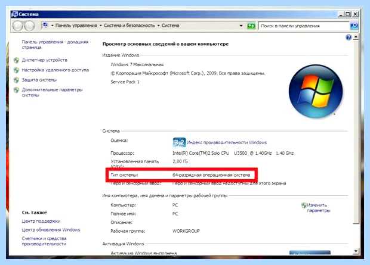Click shield icon beside Дополнительные параметры системы
The height and width of the screenshot is (265, 370).
(16, 90)
